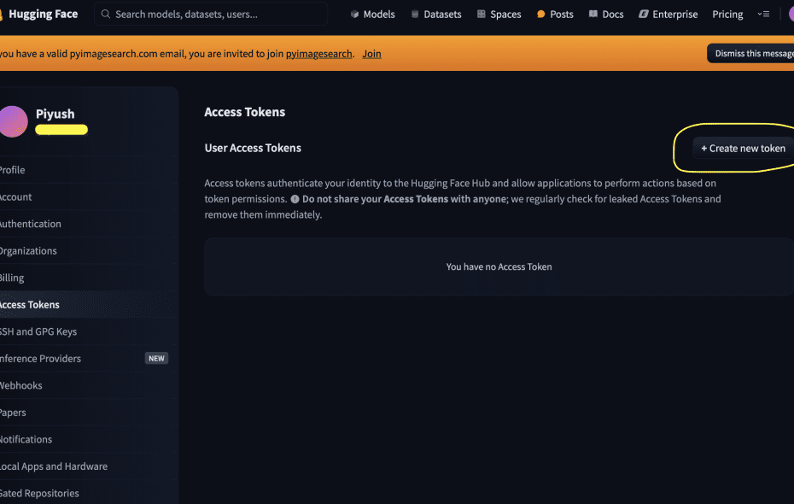Click the Piyush username heading
794x504 pixels.
coord(55,114)
